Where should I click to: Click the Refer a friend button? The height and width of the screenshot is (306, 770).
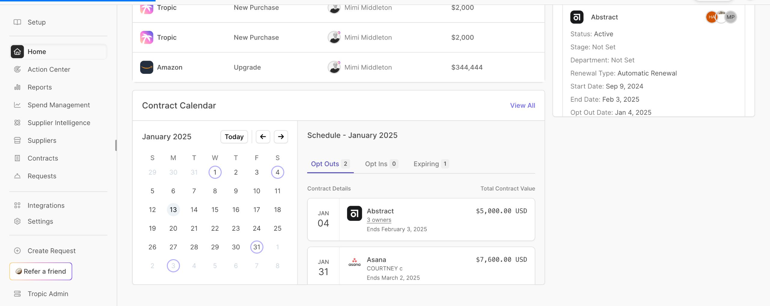[x=41, y=271]
